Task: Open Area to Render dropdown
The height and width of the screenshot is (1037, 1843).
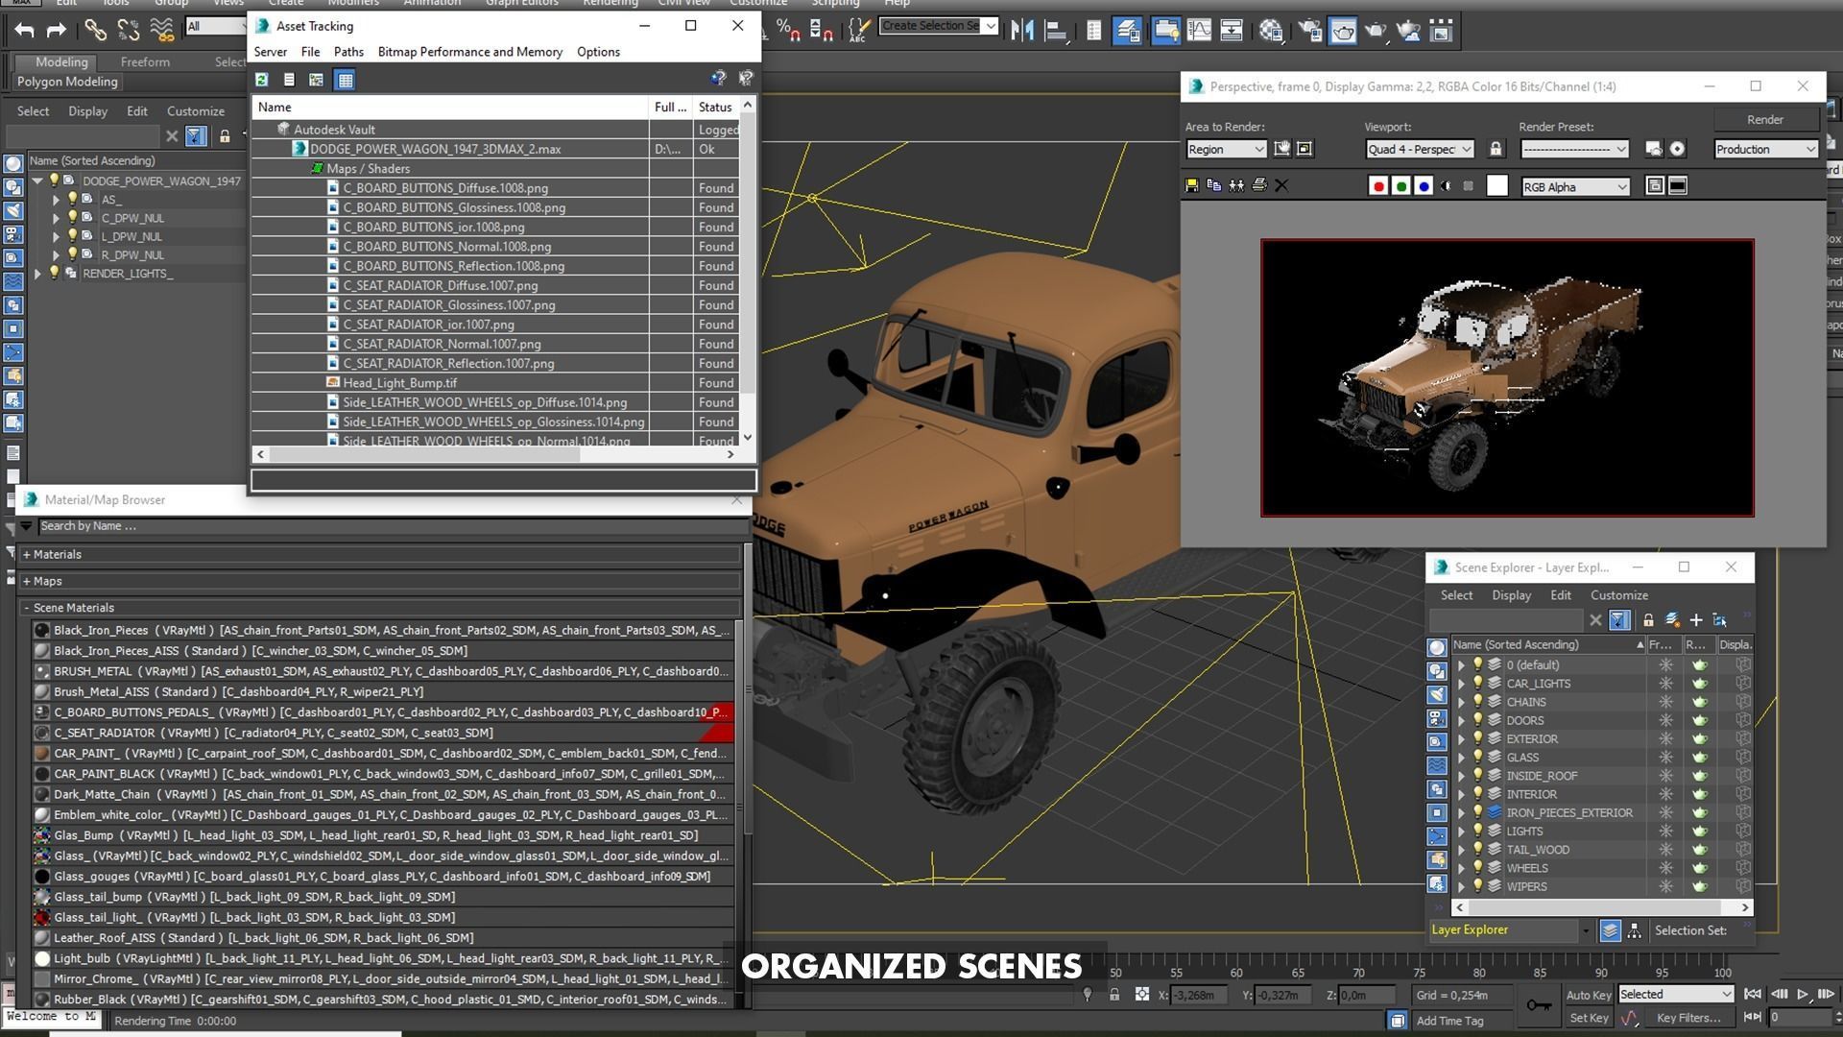Action: [1226, 149]
